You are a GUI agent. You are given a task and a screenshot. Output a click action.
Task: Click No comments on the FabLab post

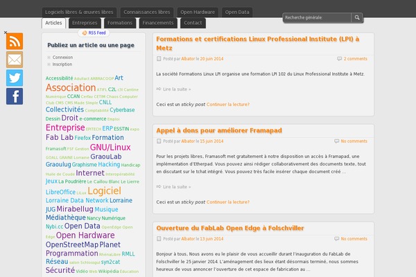(354, 238)
